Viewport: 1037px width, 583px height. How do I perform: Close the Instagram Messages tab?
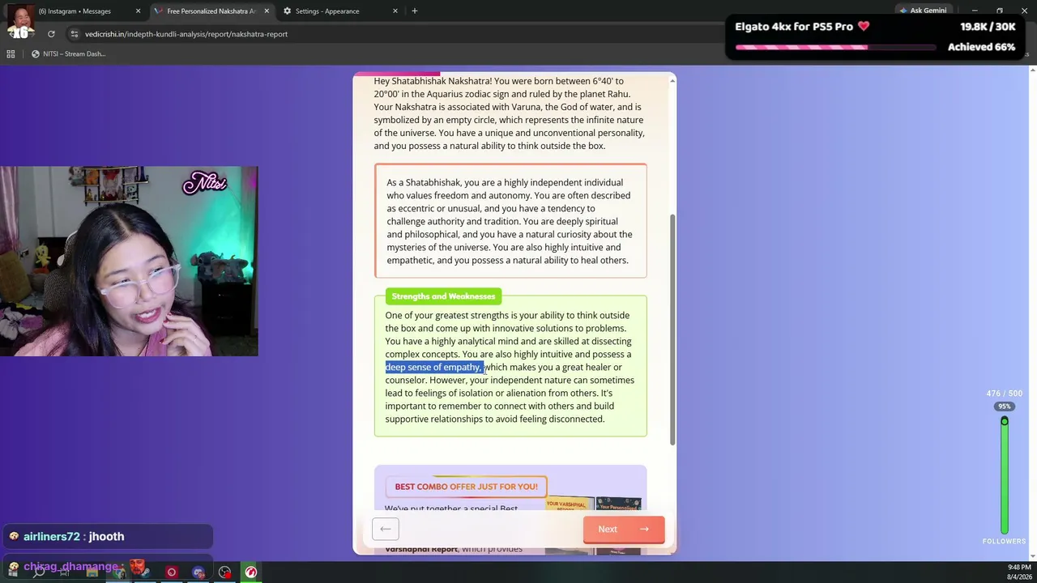(138, 11)
